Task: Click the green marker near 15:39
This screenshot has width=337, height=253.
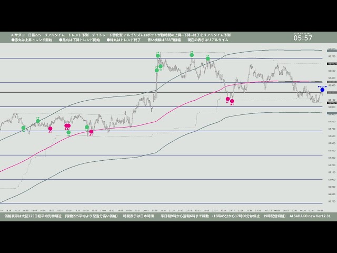Action: (87, 127)
